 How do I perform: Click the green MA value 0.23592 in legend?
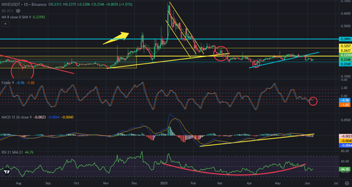(39, 17)
